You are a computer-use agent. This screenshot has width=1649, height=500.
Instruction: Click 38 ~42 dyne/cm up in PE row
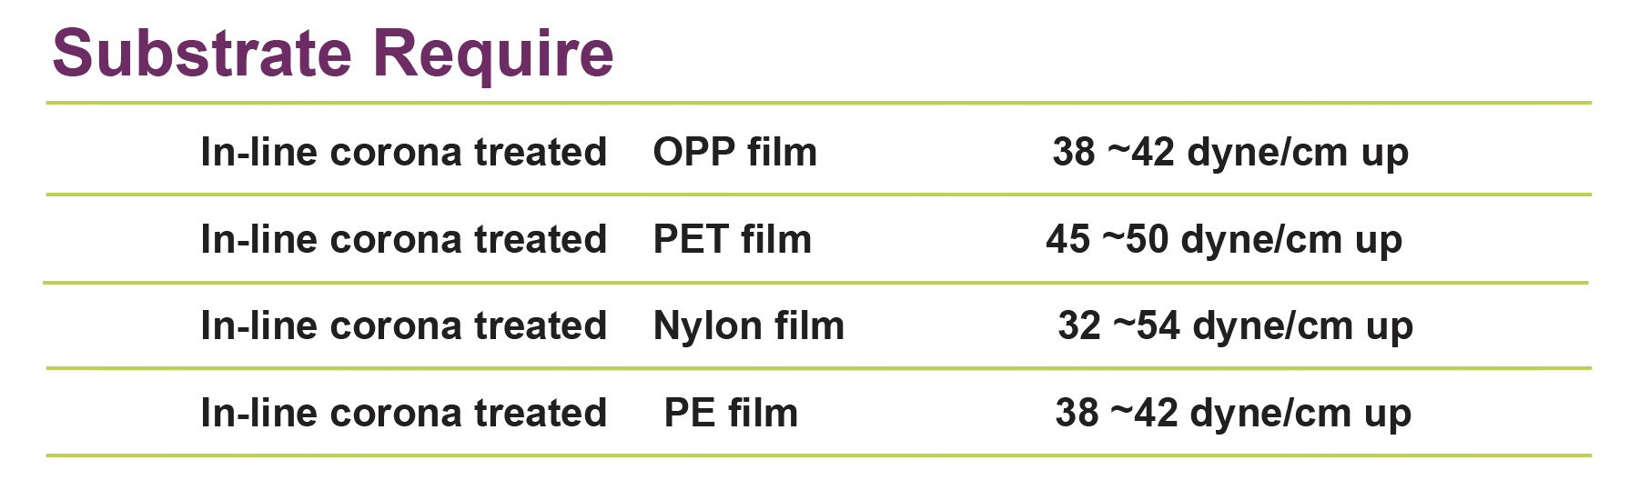coord(1233,414)
